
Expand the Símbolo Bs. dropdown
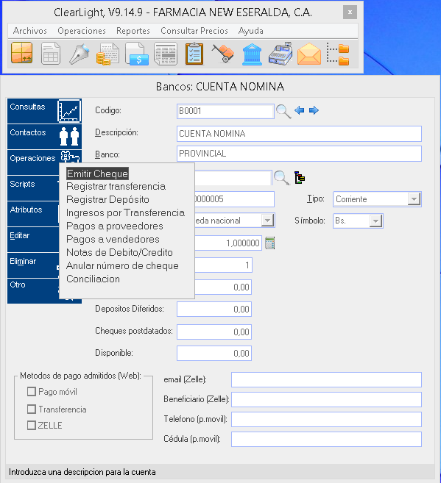375,221
